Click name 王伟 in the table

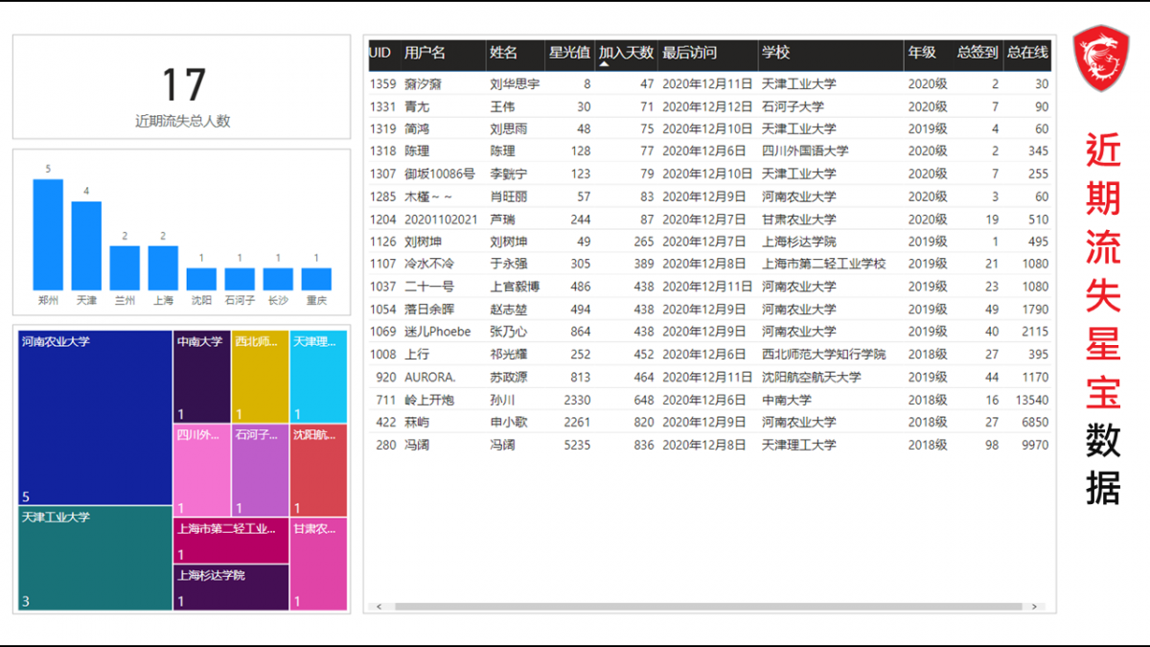pos(502,106)
